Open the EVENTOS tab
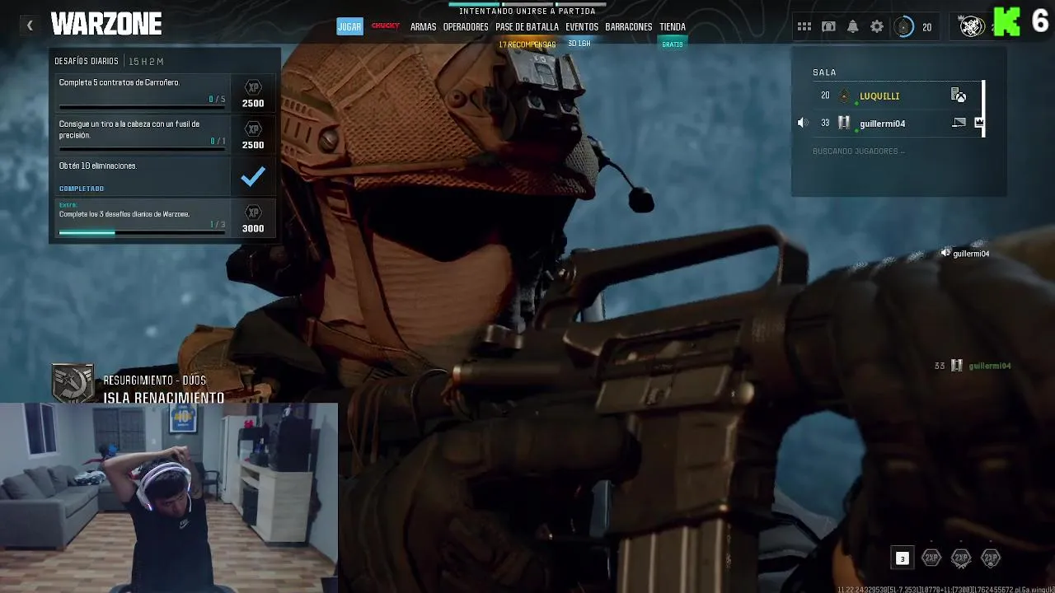The width and height of the screenshot is (1055, 593). pyautogui.click(x=582, y=26)
